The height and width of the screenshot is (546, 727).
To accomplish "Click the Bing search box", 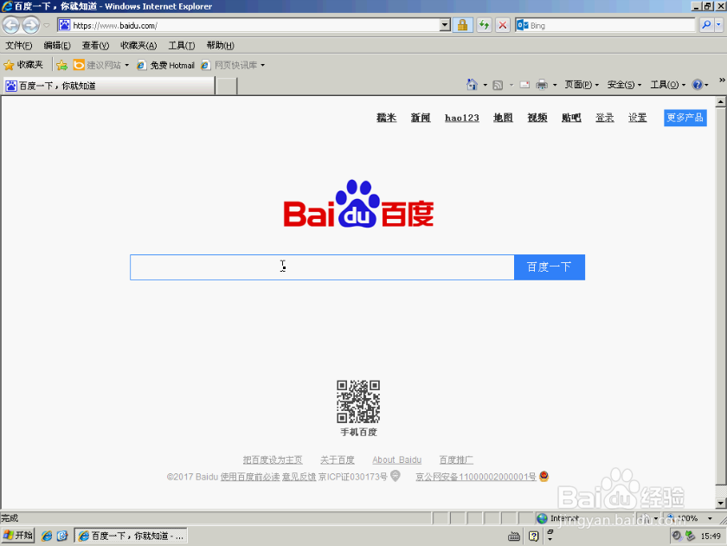I will [605, 25].
